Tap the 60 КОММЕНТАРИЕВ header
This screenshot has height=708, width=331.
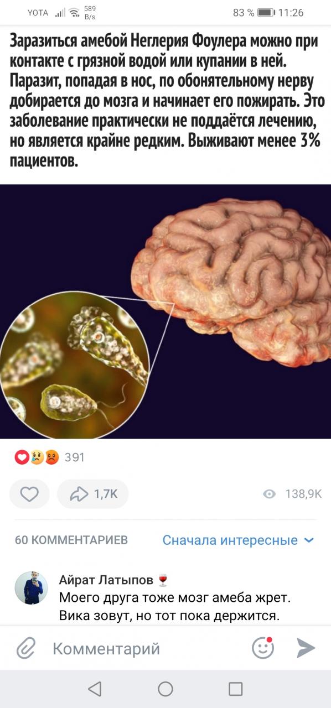(x=71, y=540)
